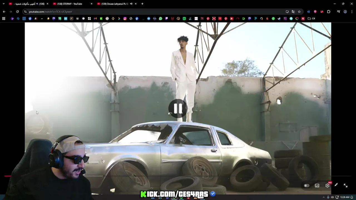356x200 pixels.
Task: Open the volume control in taskbar
Action: [x=333, y=197]
